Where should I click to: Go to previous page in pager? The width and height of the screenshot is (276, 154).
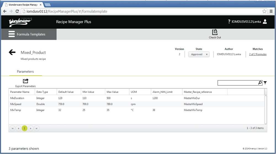click(x=18, y=128)
